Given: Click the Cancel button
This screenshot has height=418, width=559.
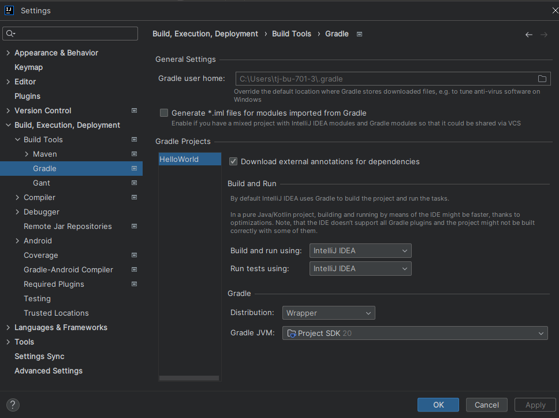Looking at the screenshot, I should tap(486, 405).
